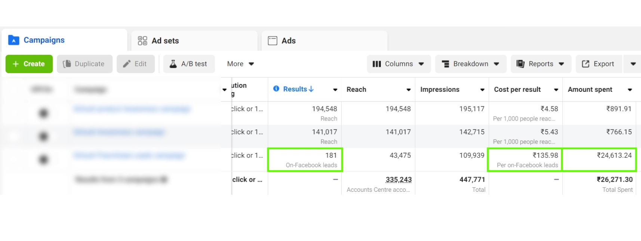
Task: Open the More dropdown menu
Action: [x=240, y=64]
